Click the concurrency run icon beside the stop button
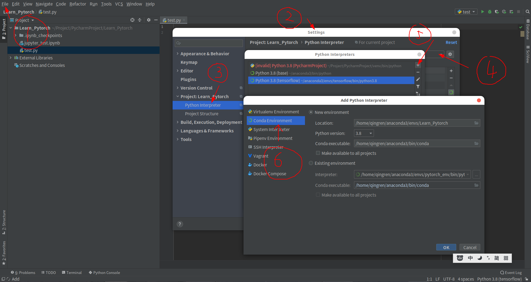 tap(511, 12)
